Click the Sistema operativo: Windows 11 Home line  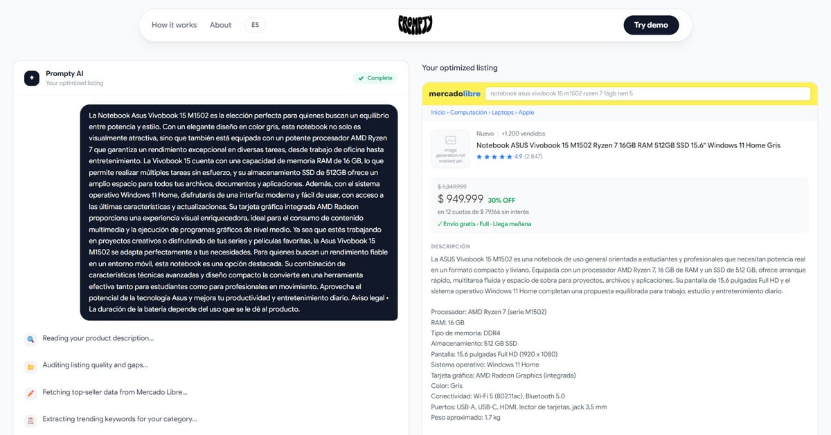(x=485, y=364)
